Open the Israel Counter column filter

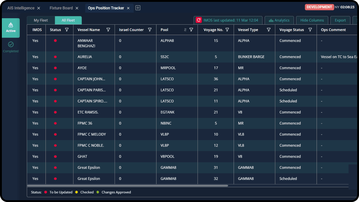click(150, 30)
